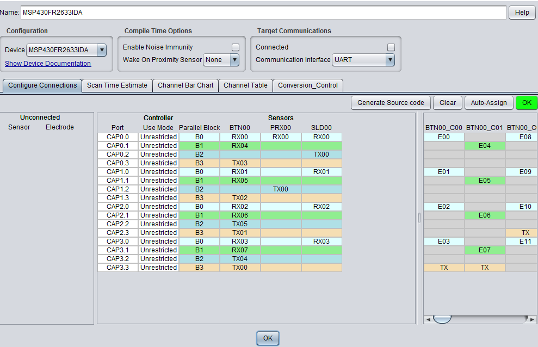Click the TX03 cell in BTN00 column
This screenshot has width=538, height=347.
[x=240, y=163]
